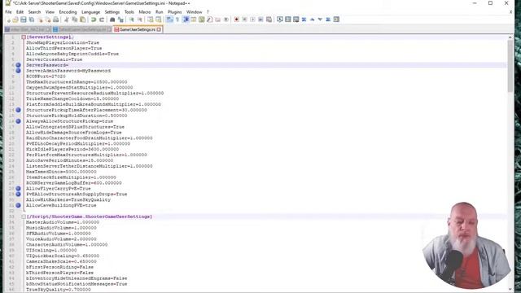Open the Search menu

(34, 12)
